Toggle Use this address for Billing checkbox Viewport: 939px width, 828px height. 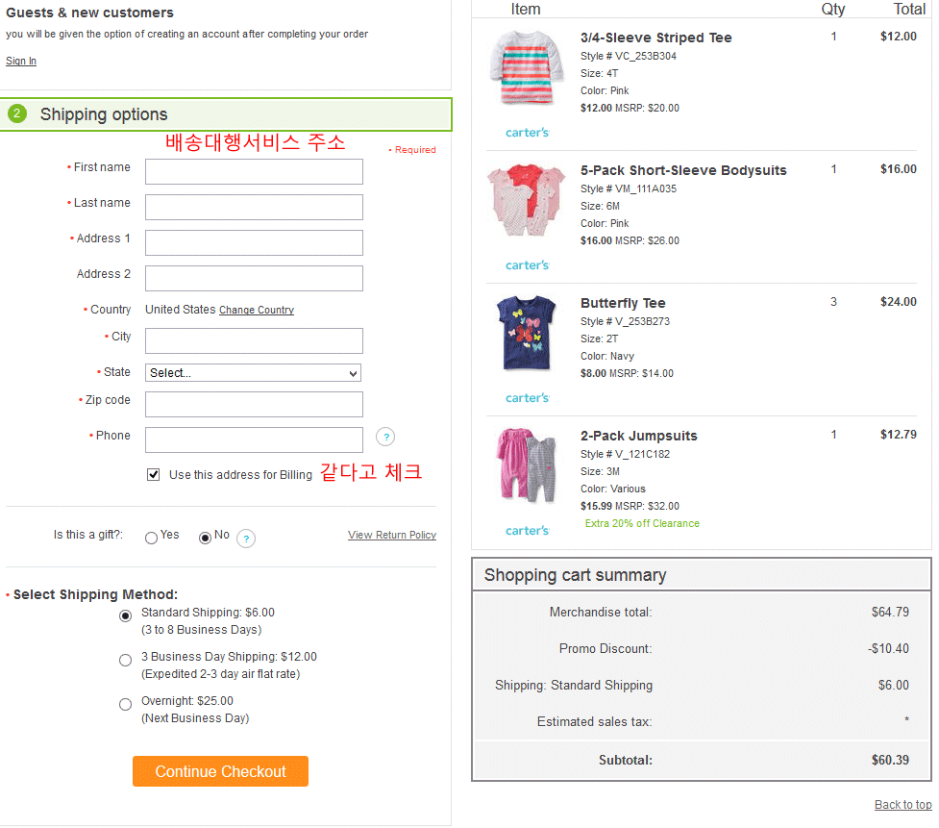click(154, 475)
